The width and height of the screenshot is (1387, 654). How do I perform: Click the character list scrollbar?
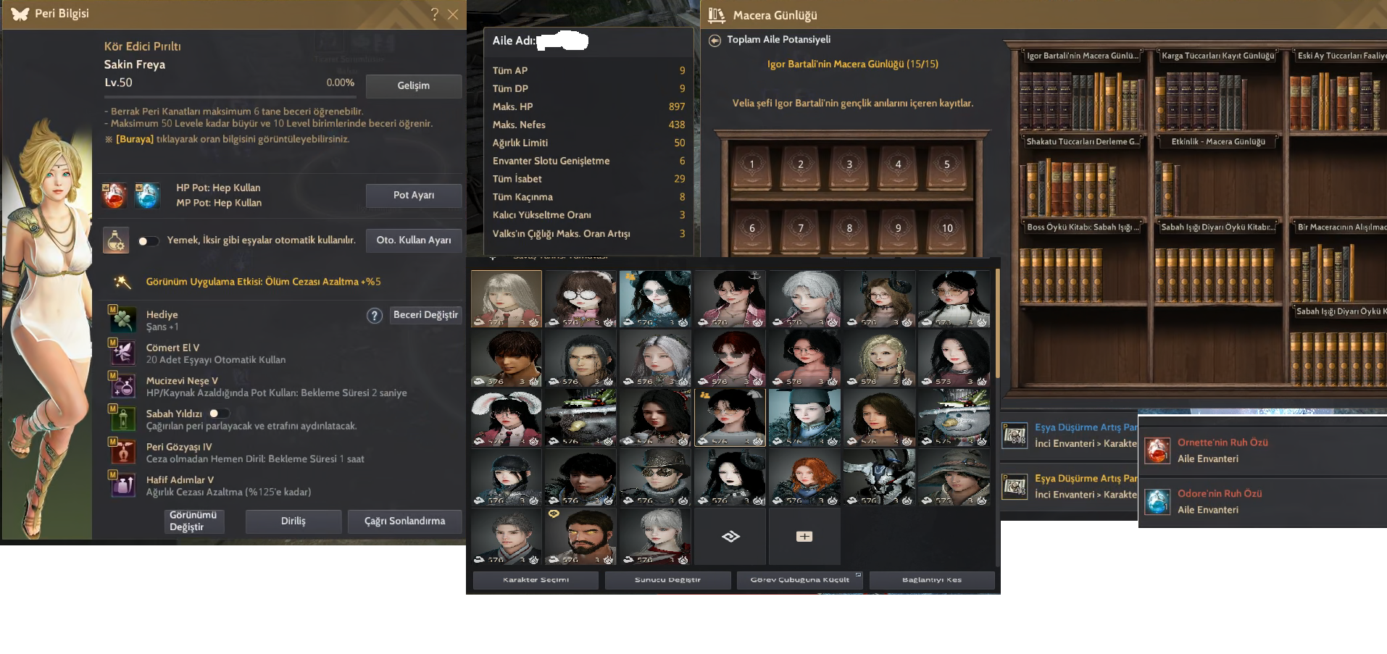(997, 323)
